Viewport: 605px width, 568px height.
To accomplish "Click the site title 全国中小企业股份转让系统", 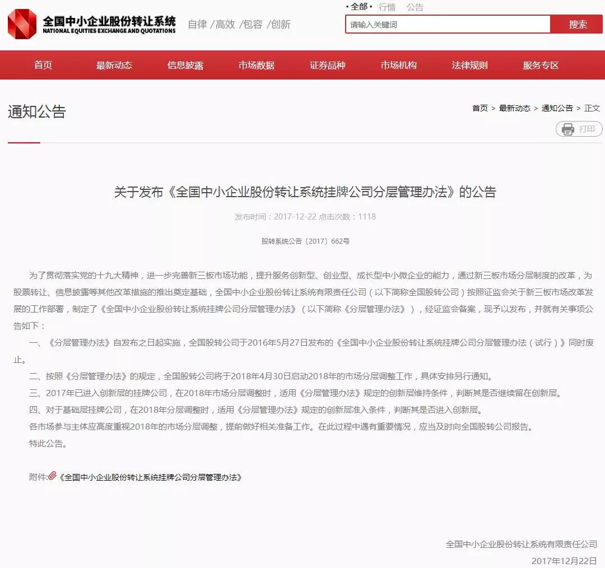I will pyautogui.click(x=109, y=21).
